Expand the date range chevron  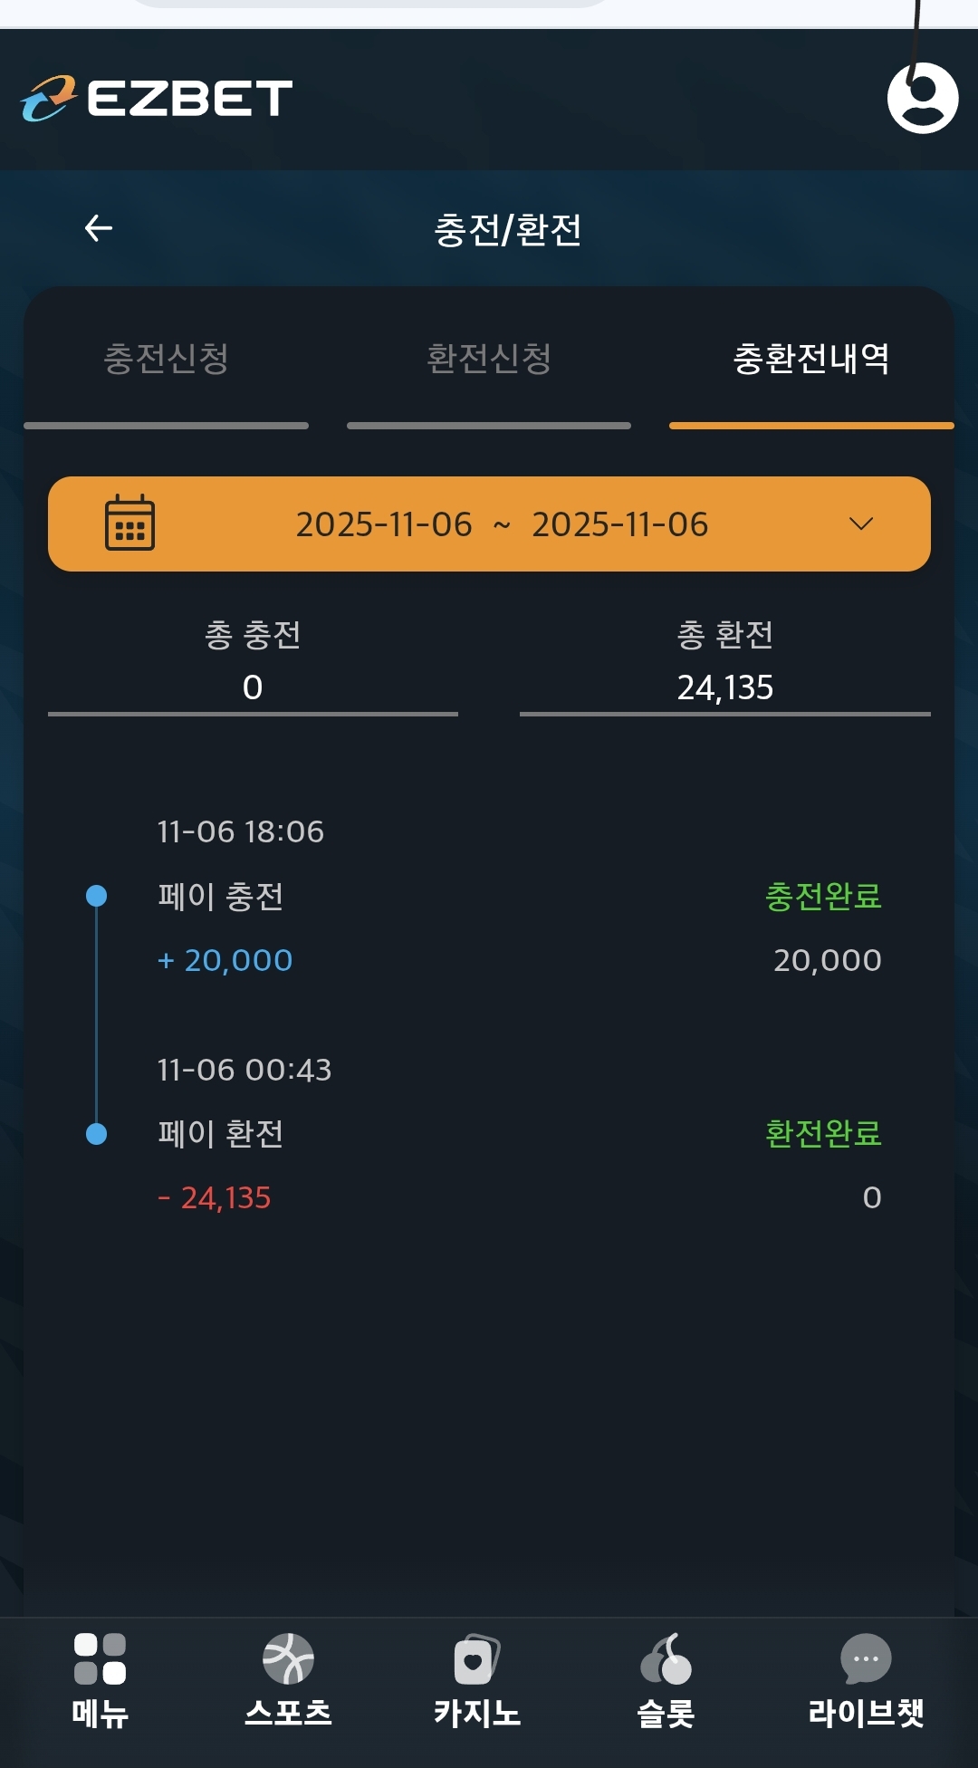(x=861, y=524)
